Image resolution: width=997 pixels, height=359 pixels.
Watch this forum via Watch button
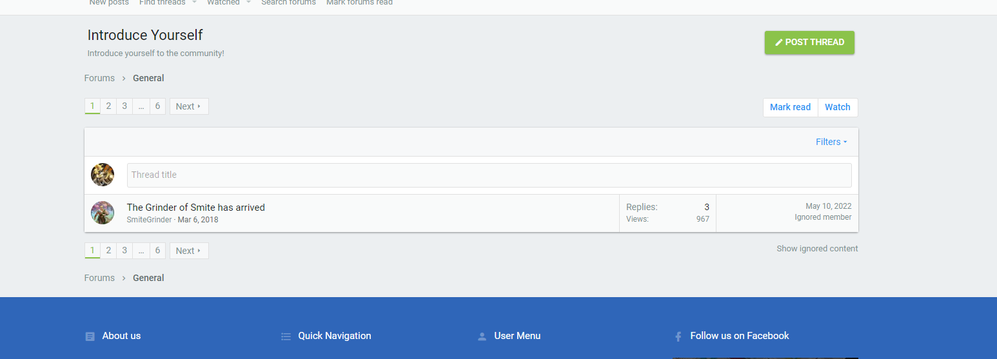tap(837, 108)
